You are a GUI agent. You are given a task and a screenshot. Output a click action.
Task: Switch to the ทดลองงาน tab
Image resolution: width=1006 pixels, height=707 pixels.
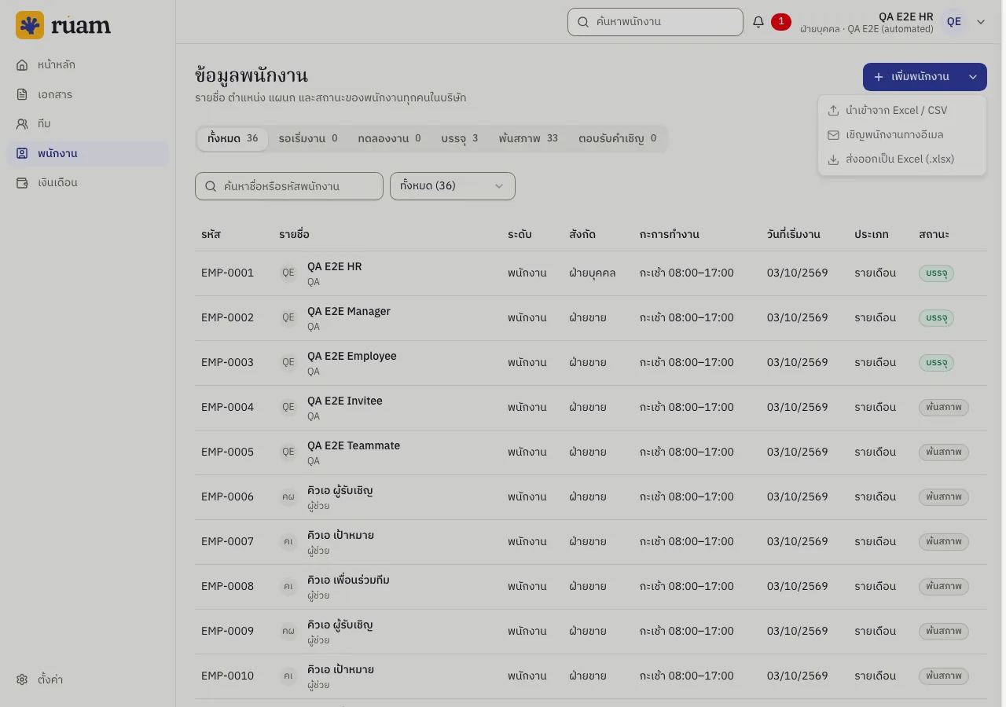[x=389, y=138]
